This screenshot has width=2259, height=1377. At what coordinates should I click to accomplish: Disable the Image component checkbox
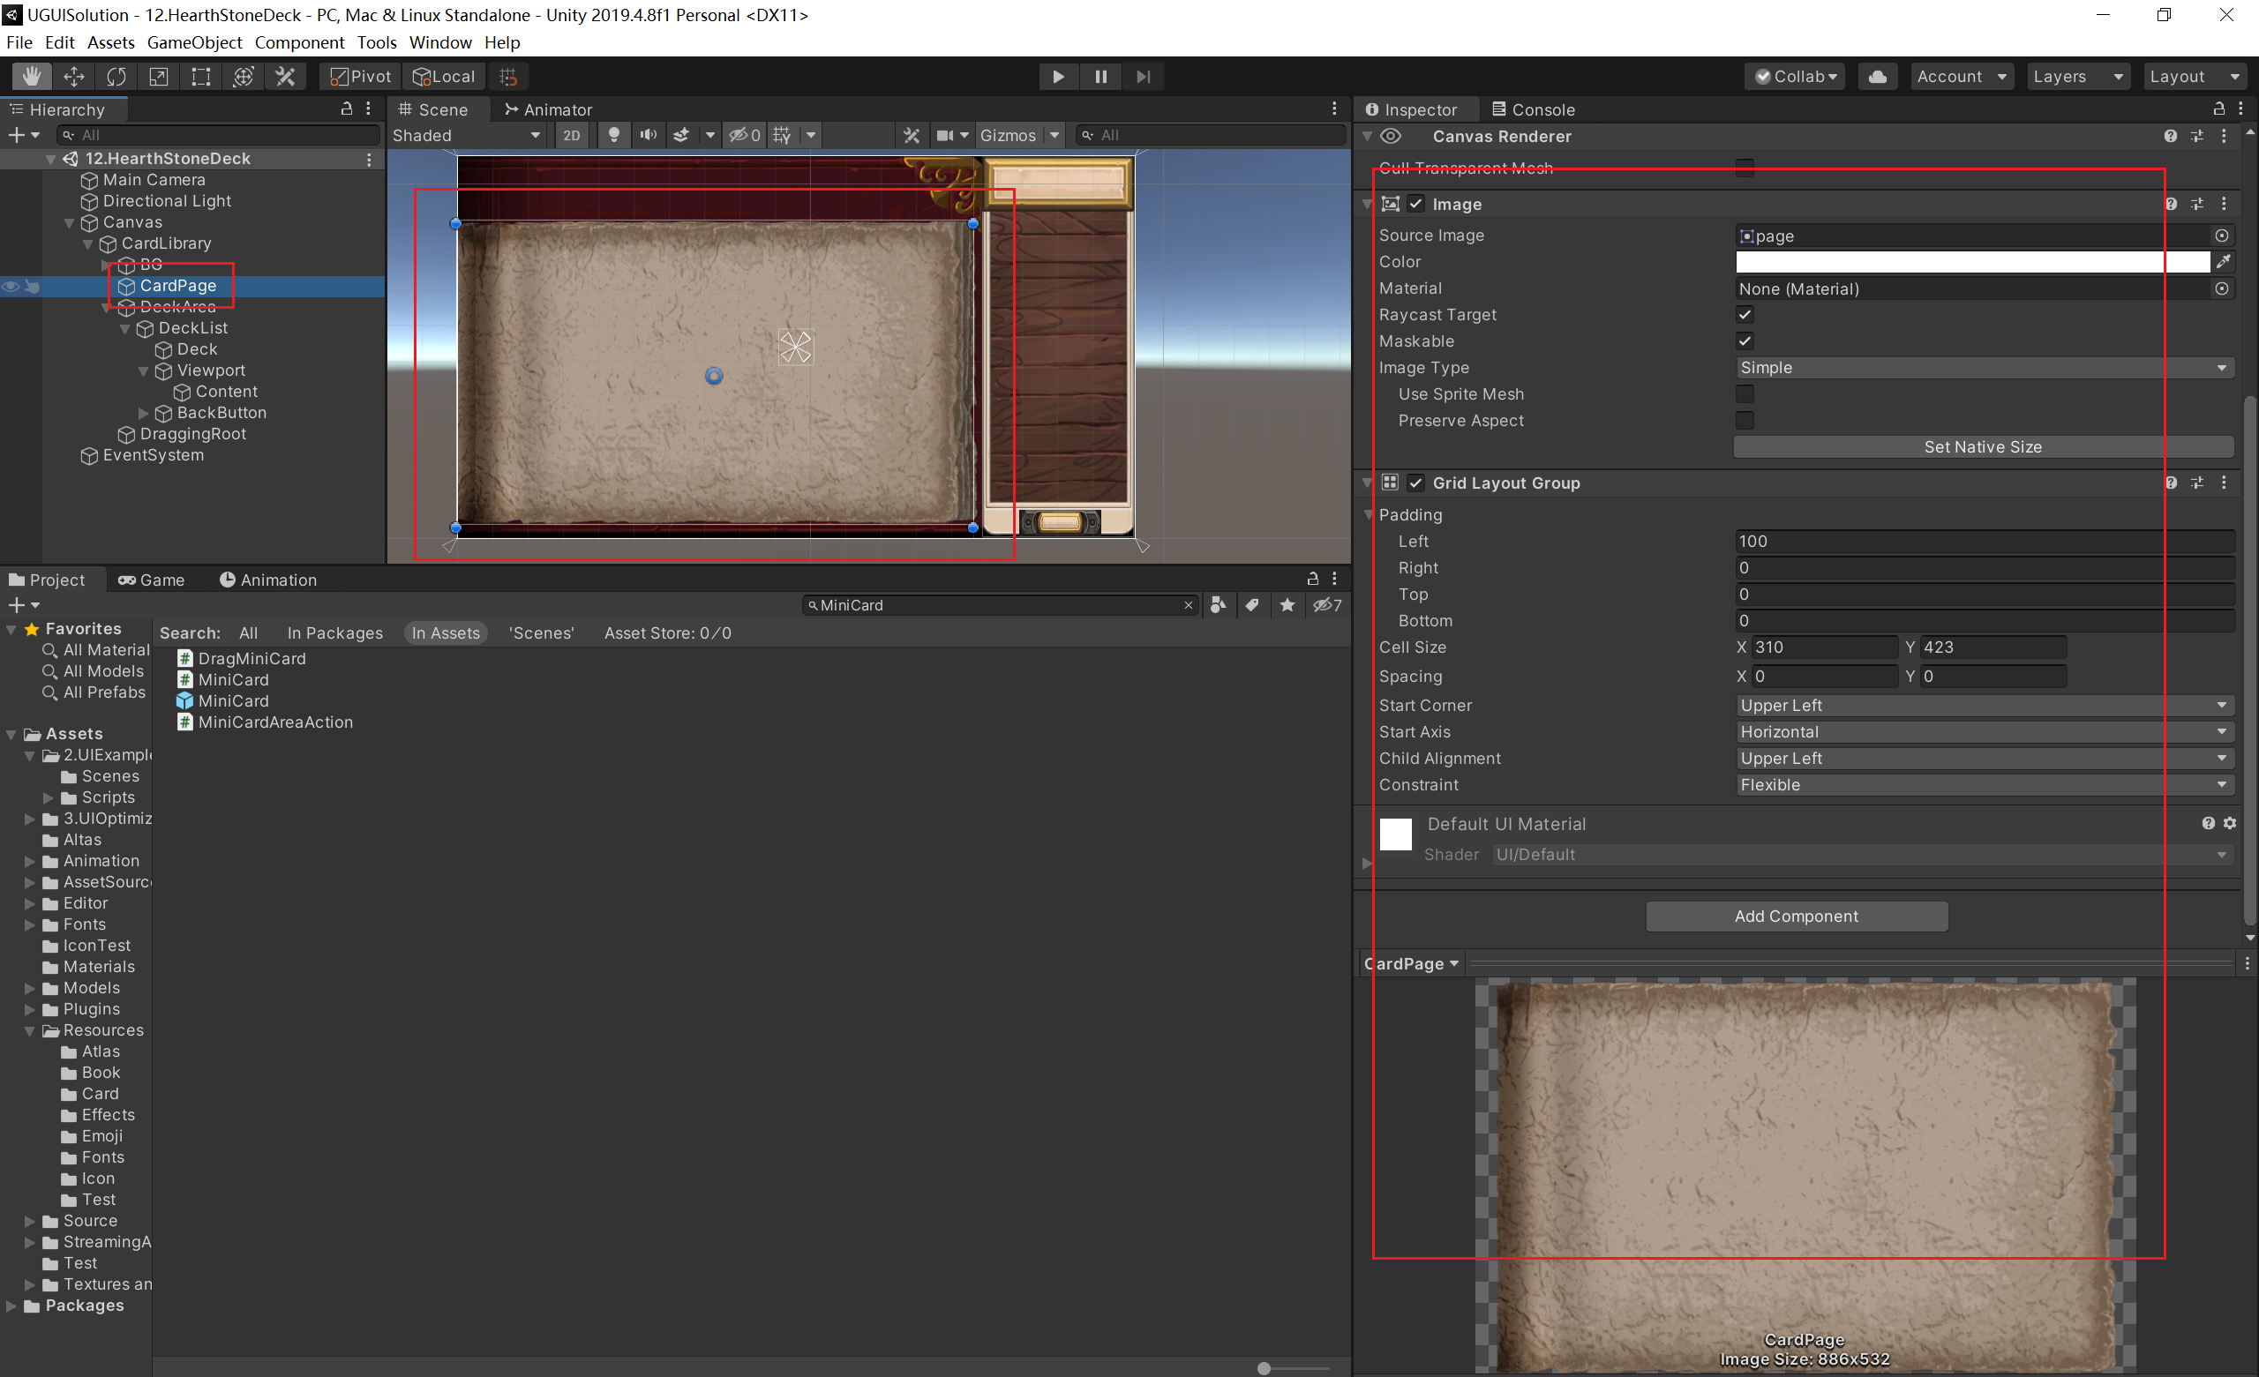tap(1416, 204)
